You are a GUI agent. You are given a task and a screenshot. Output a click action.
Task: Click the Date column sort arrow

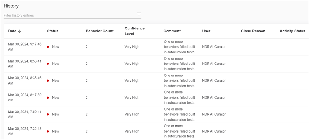[x=20, y=31]
